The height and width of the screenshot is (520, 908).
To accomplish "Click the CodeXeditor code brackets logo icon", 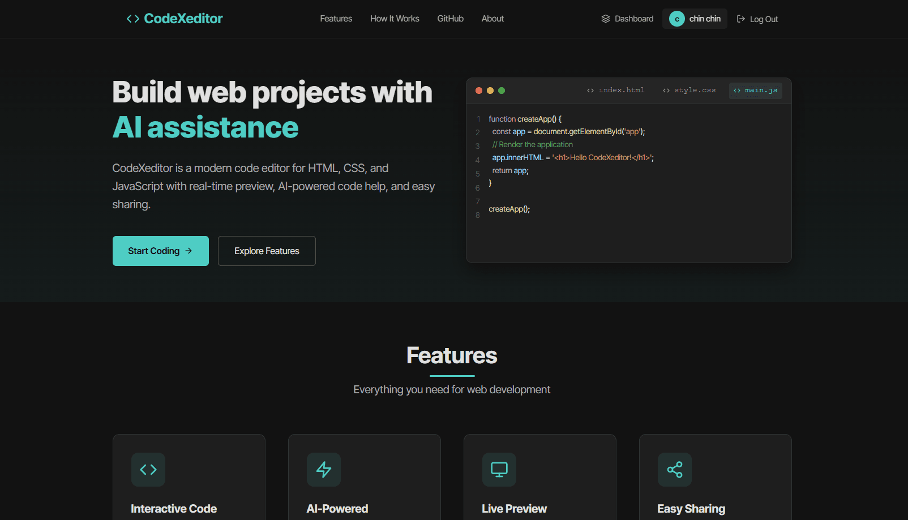I will pyautogui.click(x=133, y=18).
